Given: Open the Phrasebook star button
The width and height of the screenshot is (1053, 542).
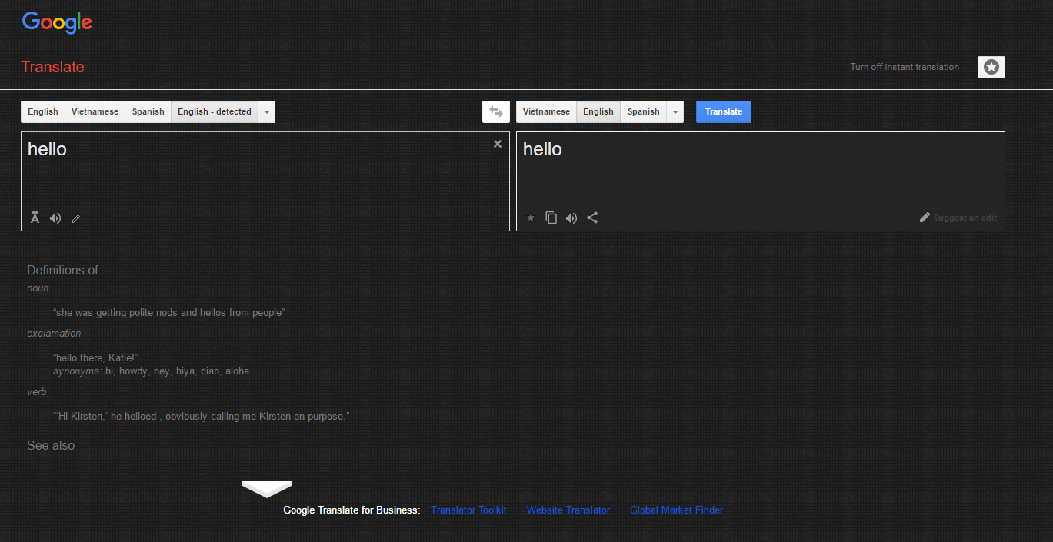Looking at the screenshot, I should (991, 68).
